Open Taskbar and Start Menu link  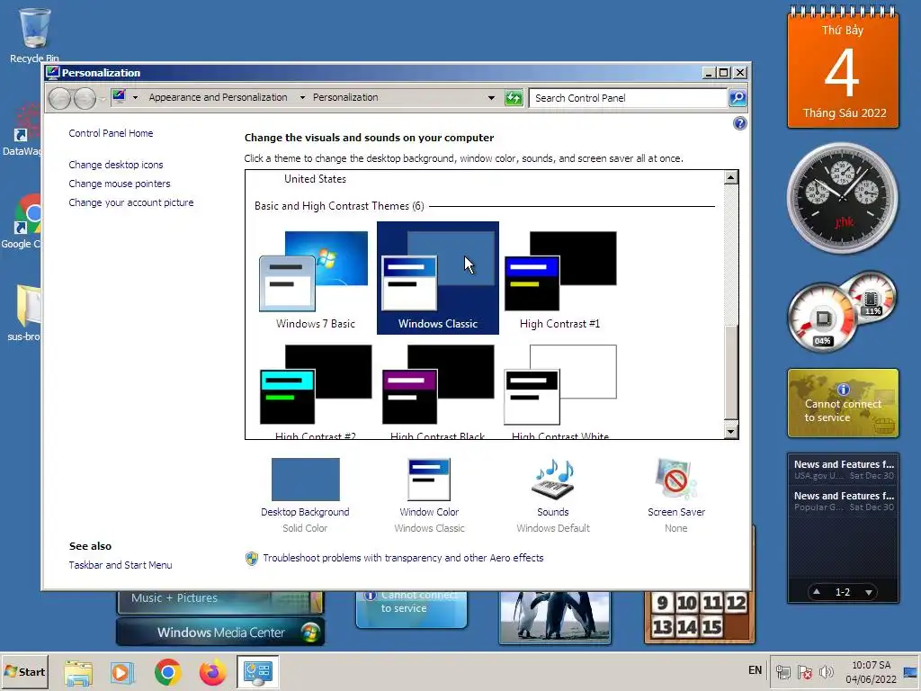[x=121, y=565]
